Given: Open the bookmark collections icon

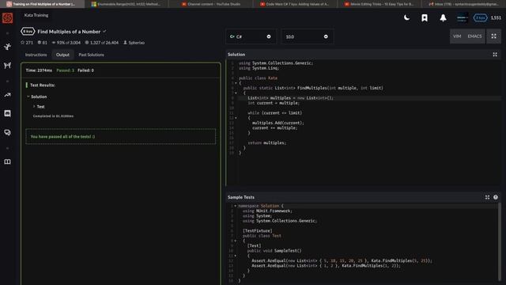Looking at the screenshot, I should (x=425, y=17).
